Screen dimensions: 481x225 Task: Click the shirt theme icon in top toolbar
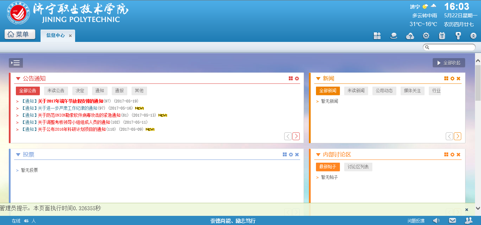click(442, 36)
